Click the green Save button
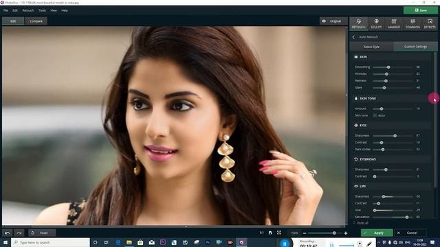This screenshot has width=440, height=247. [420, 10]
